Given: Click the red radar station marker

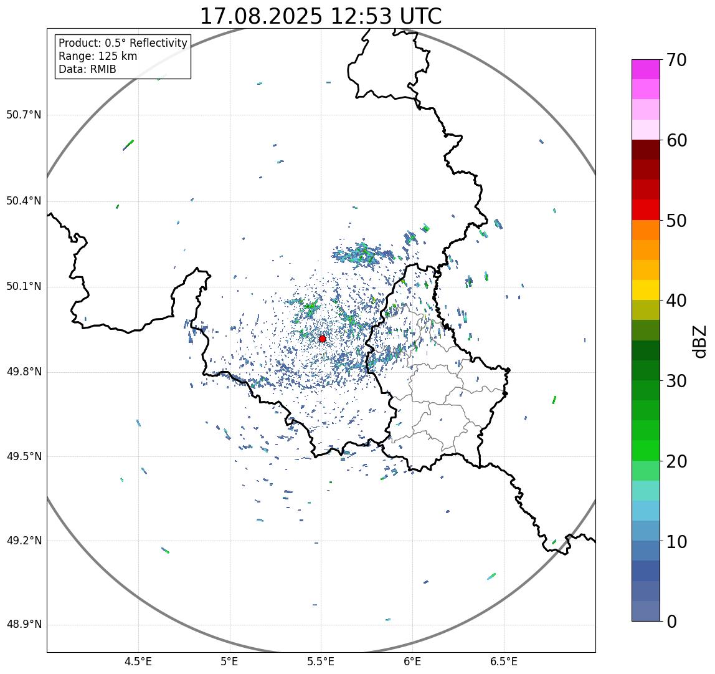Looking at the screenshot, I should point(323,339).
